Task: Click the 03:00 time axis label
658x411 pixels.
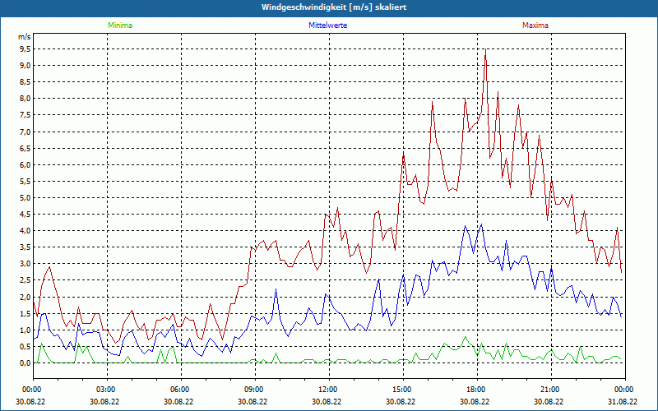Action: tap(104, 390)
